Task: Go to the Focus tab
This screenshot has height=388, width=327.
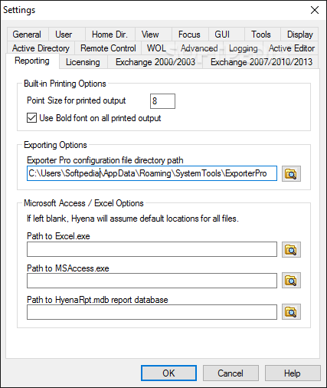Action: pyautogui.click(x=190, y=35)
